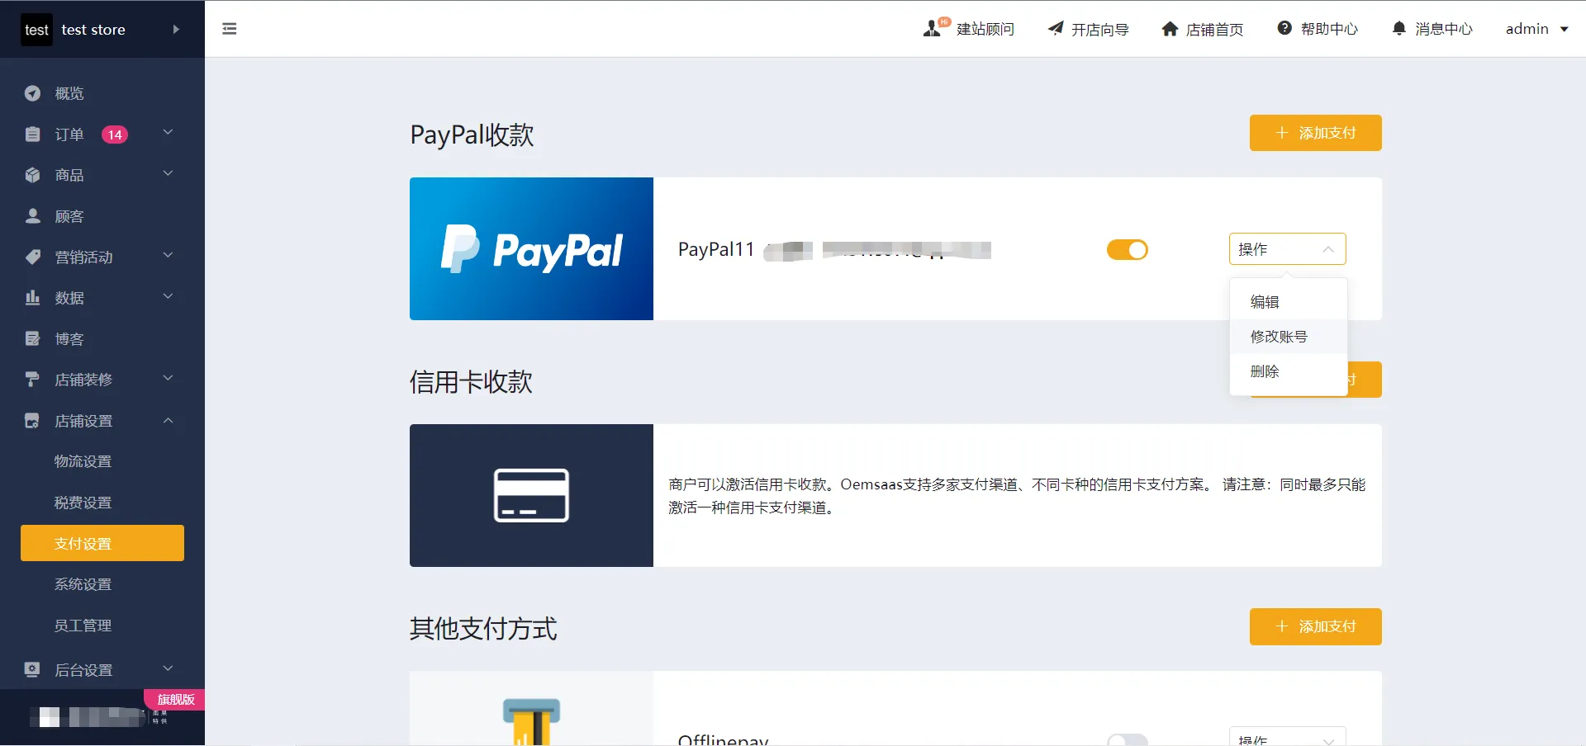Click the 店铺装修 paint roller icon
The image size is (1586, 746).
coord(32,379)
